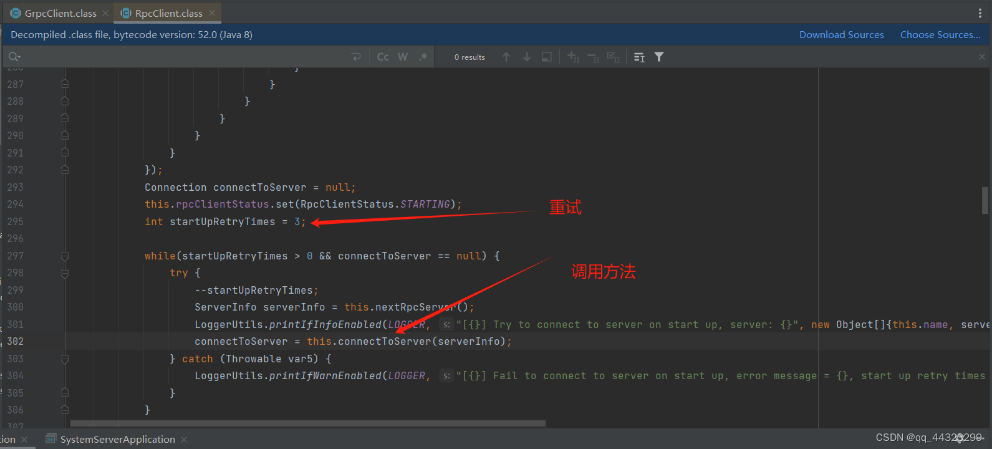Close the find search bar
992x449 pixels.
[982, 57]
